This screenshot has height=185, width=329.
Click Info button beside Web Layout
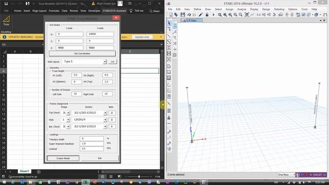click(x=113, y=62)
